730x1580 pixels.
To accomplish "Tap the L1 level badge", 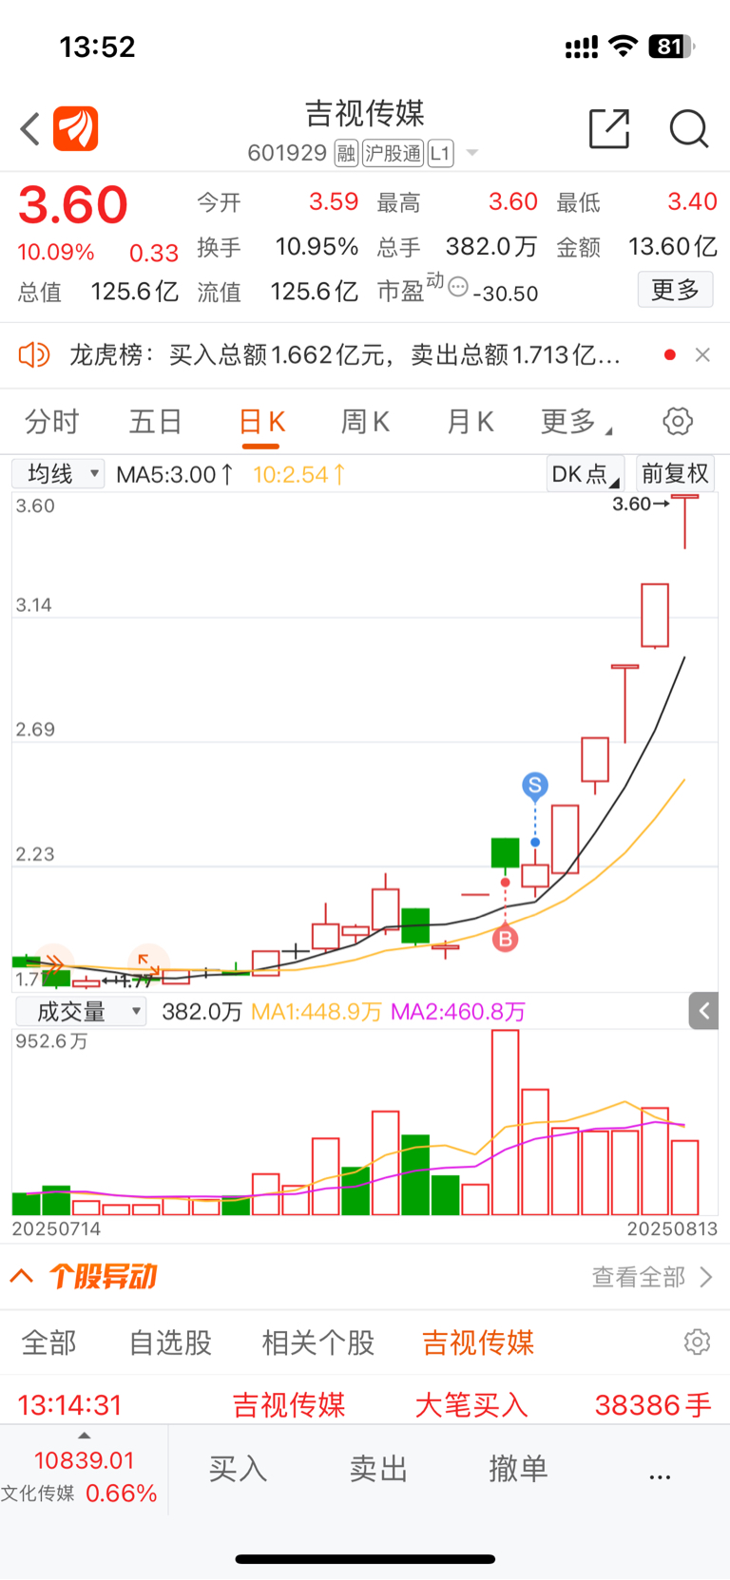I will (x=440, y=153).
